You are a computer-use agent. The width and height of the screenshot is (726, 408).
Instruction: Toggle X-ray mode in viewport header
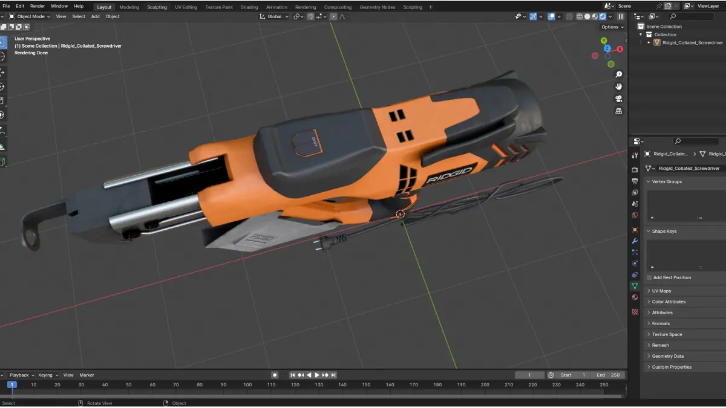[568, 16]
